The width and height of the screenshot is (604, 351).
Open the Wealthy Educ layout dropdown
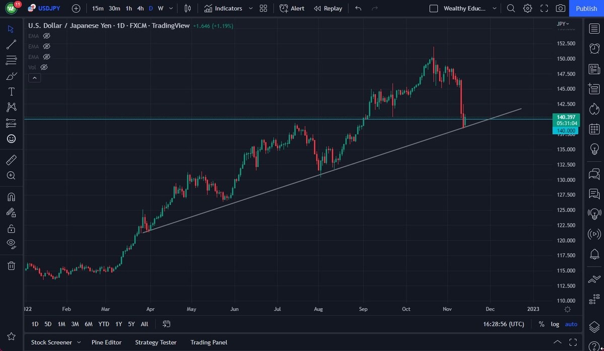(x=494, y=8)
